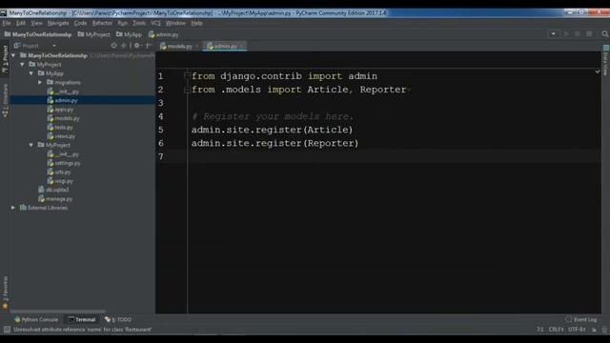Open the Refactor menu

click(x=102, y=23)
